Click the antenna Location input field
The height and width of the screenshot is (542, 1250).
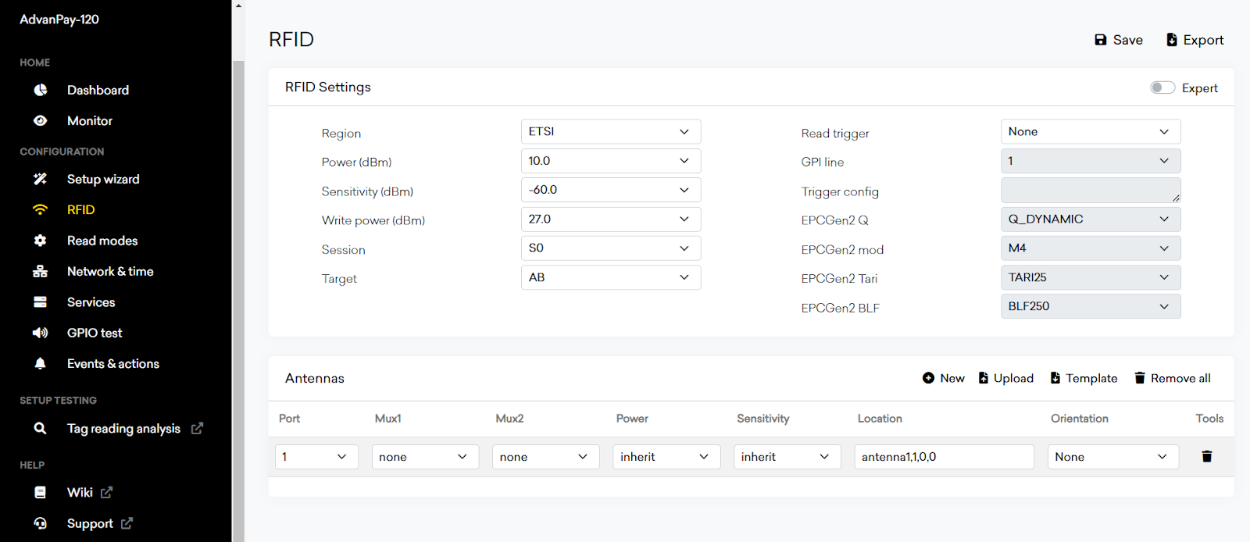[x=944, y=457]
